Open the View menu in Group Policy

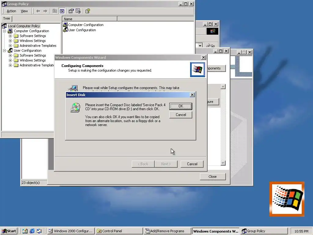tap(24, 11)
